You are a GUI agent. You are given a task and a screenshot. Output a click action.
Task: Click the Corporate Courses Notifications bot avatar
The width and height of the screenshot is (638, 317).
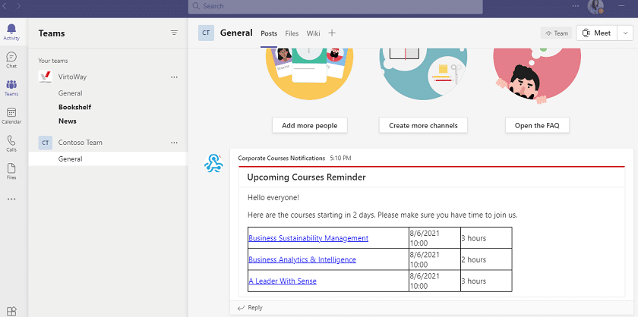213,164
